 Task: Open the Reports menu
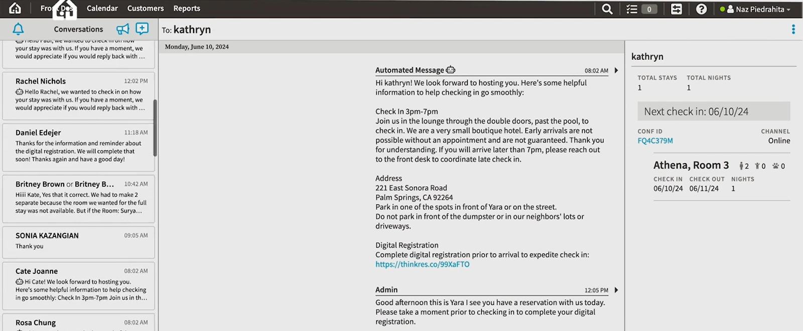187,9
